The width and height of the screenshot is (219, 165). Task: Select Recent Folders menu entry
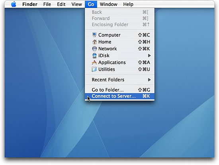(x=120, y=80)
